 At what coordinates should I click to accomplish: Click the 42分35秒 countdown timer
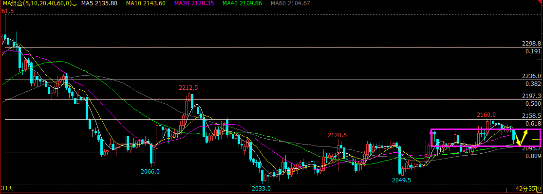click(528, 189)
